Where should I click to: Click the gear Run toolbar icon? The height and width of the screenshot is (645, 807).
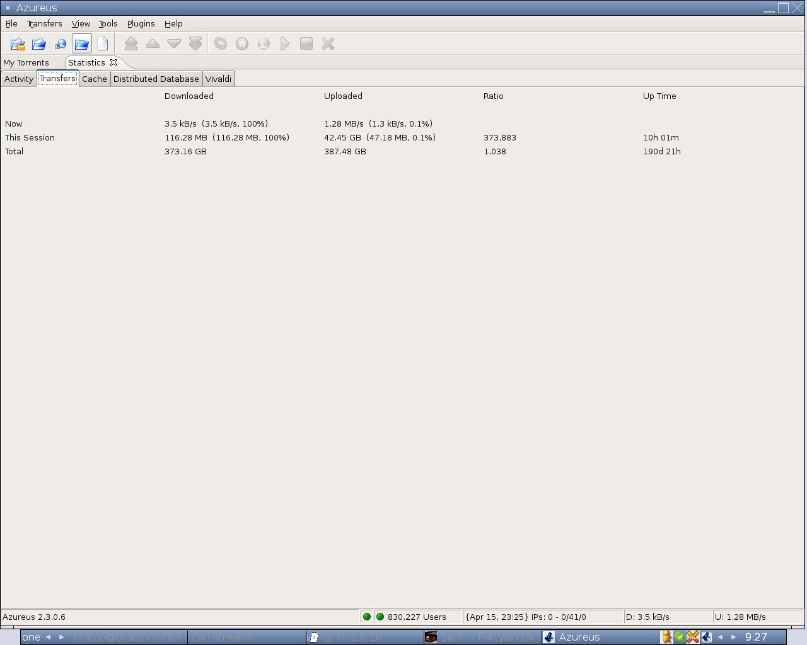[221, 44]
